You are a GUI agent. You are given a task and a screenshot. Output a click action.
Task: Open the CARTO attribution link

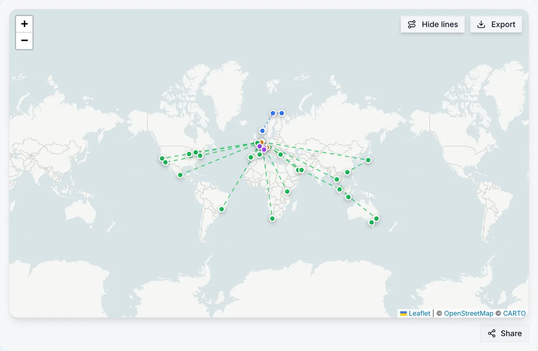[x=514, y=313]
